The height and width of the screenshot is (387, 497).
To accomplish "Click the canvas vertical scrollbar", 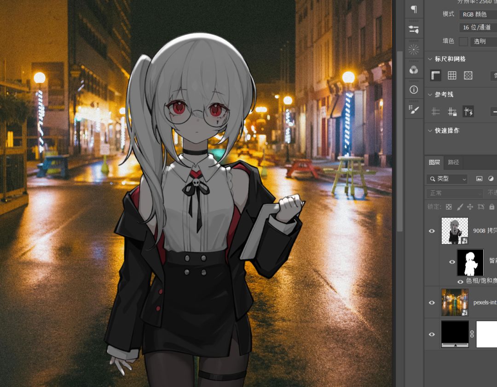I will (x=400, y=141).
